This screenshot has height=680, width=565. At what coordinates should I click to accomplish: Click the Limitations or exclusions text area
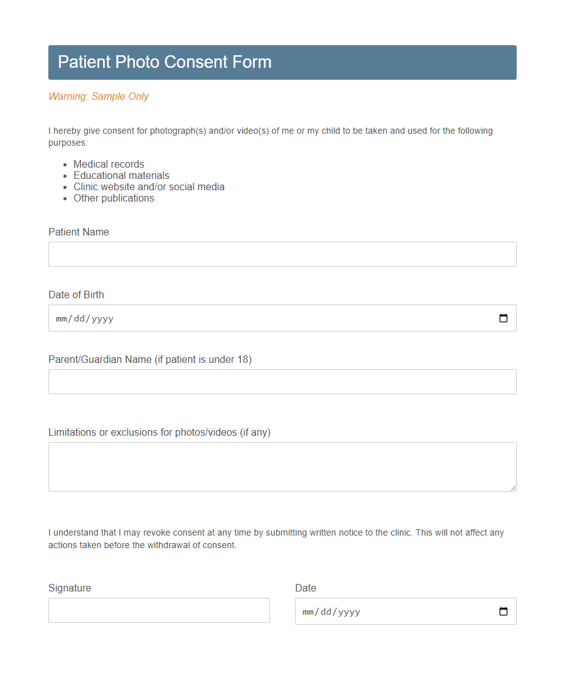[x=282, y=466]
